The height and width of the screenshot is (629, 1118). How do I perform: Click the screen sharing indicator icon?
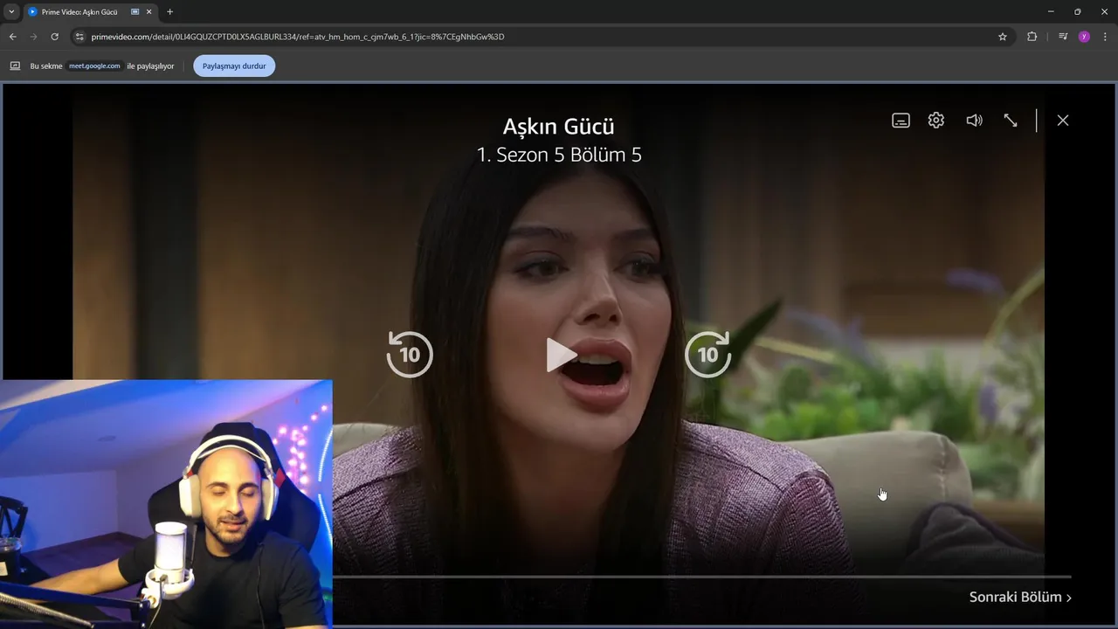[x=15, y=66]
